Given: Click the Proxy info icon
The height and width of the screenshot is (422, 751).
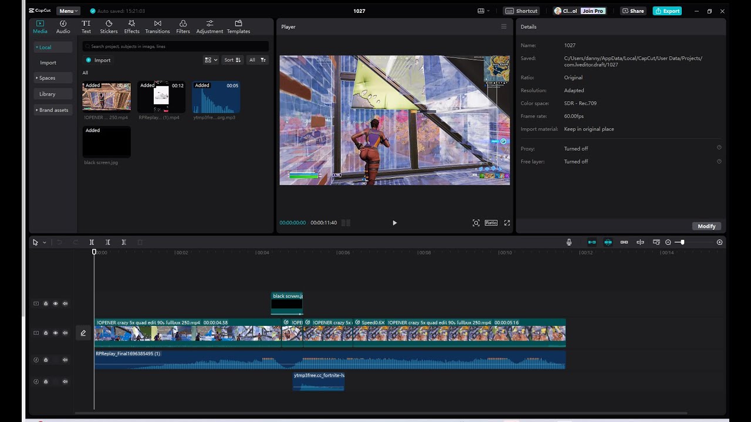Looking at the screenshot, I should pyautogui.click(x=719, y=148).
